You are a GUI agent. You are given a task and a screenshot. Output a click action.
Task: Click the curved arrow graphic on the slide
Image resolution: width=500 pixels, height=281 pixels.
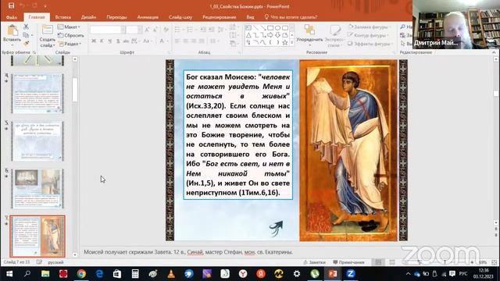(276, 228)
